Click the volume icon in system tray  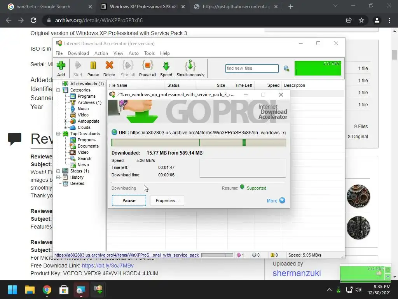click(x=358, y=290)
